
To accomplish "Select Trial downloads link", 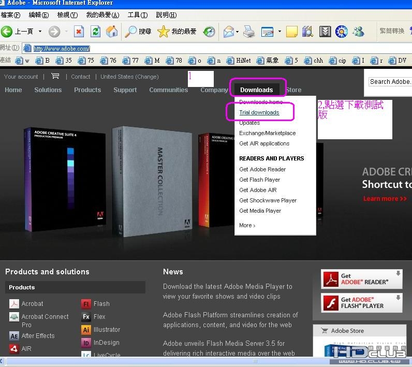I will [x=259, y=112].
